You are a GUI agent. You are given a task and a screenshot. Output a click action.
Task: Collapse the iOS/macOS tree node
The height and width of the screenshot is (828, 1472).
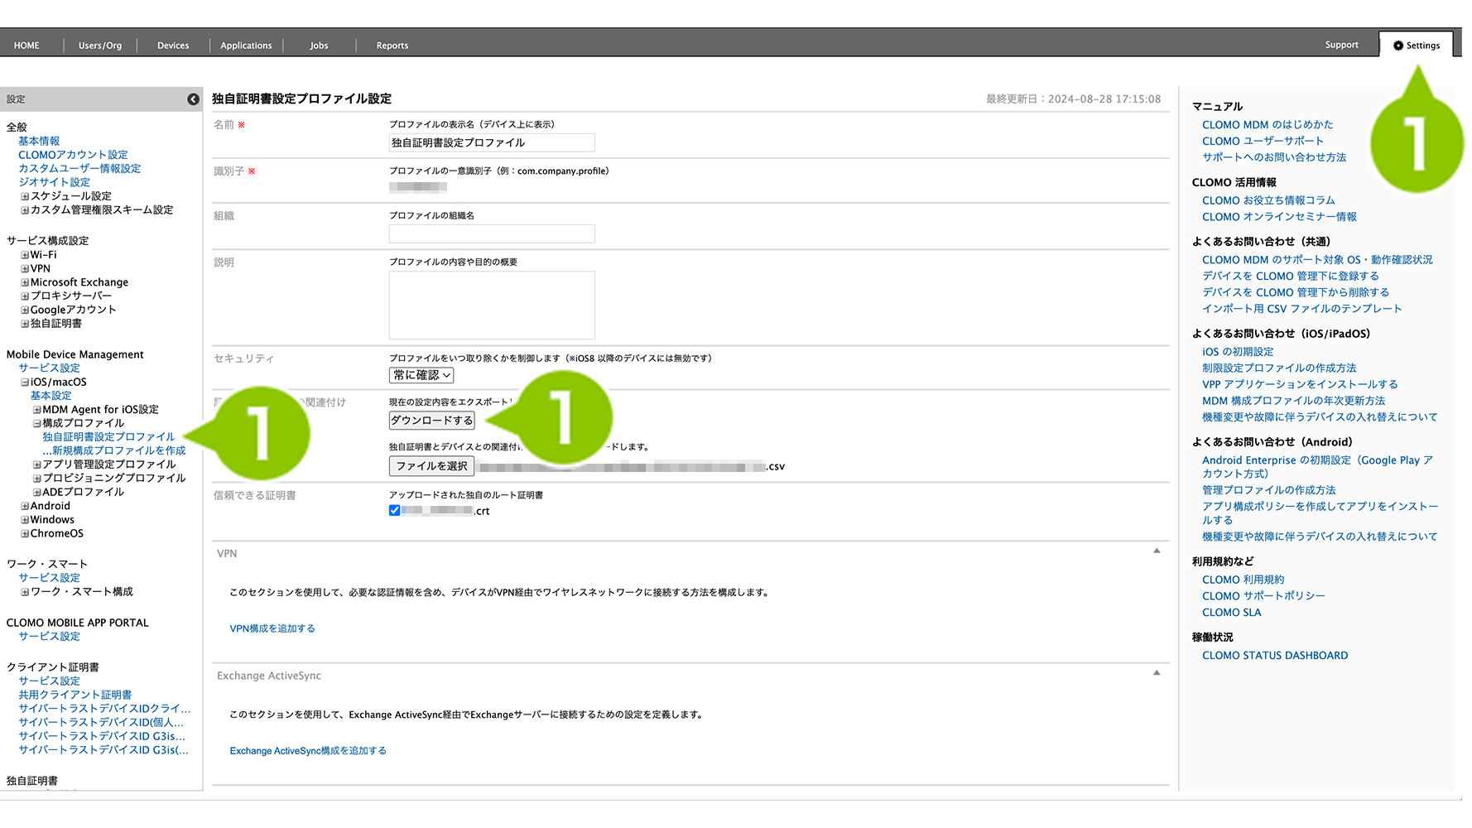pos(25,383)
